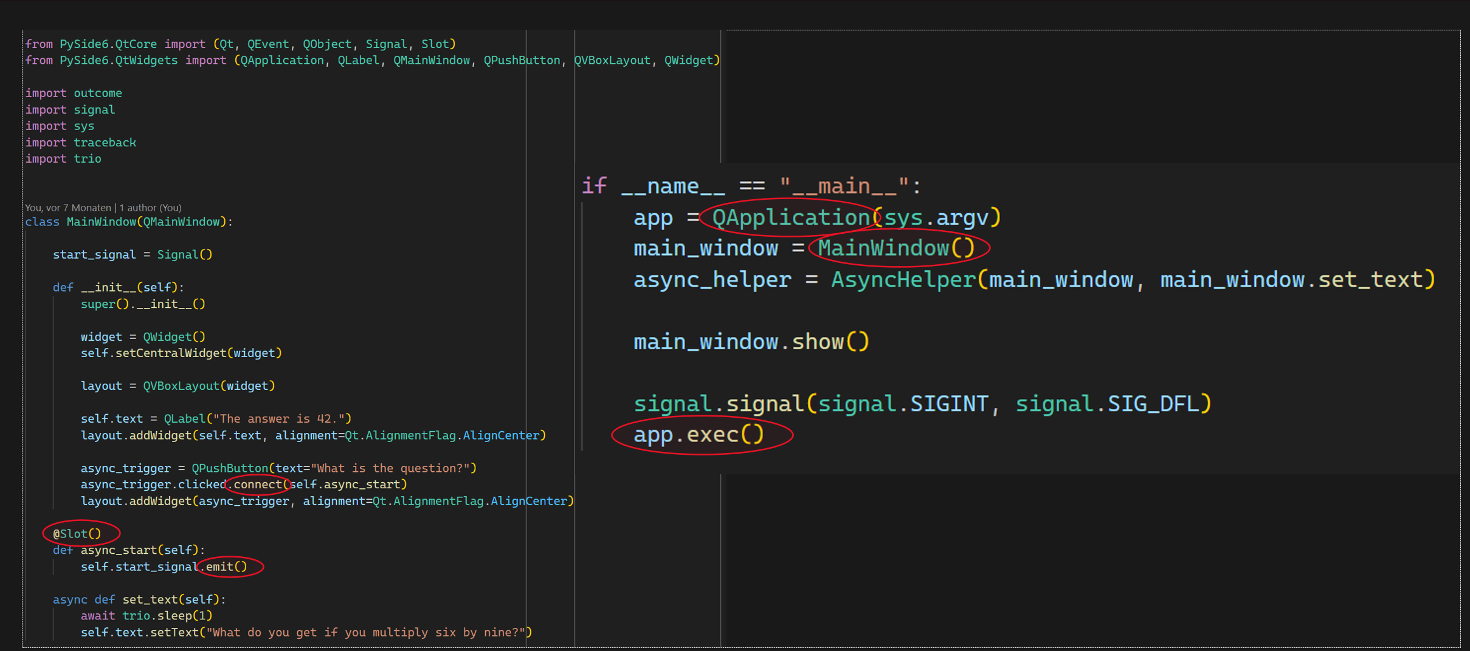This screenshot has width=1470, height=651.
Task: Place cursor on "import traceback" line
Action: 81,142
